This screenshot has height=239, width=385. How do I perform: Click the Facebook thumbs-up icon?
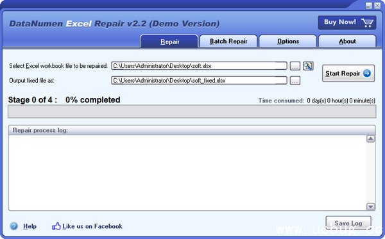(56, 226)
